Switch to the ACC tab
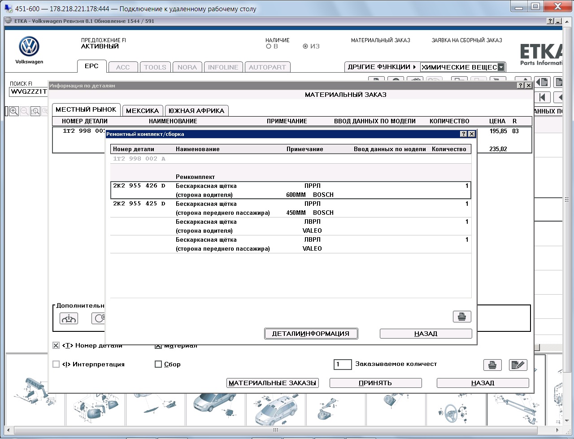 pyautogui.click(x=123, y=67)
